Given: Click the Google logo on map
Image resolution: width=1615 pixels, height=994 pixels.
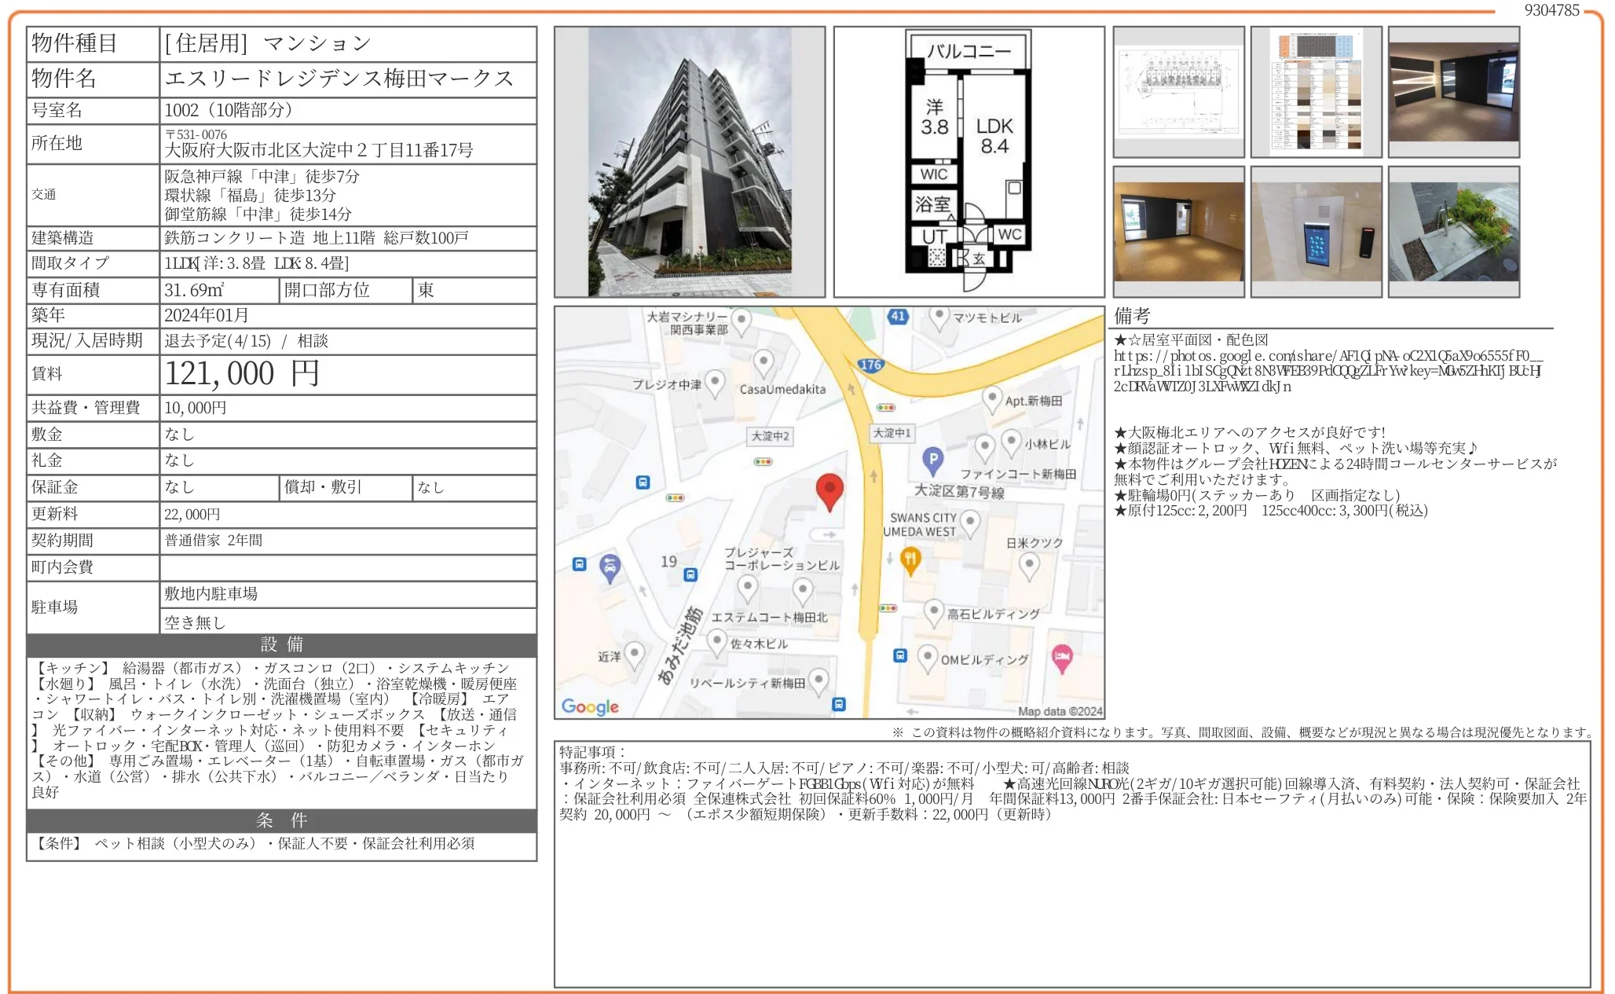Looking at the screenshot, I should click(590, 706).
